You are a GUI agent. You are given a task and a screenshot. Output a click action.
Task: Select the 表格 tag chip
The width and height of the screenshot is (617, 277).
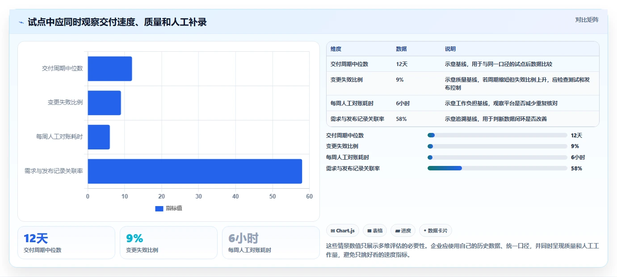coord(375,231)
